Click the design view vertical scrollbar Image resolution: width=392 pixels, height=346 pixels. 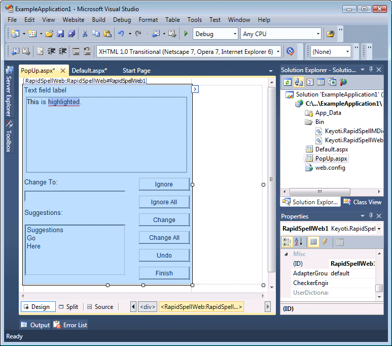pyautogui.click(x=271, y=179)
